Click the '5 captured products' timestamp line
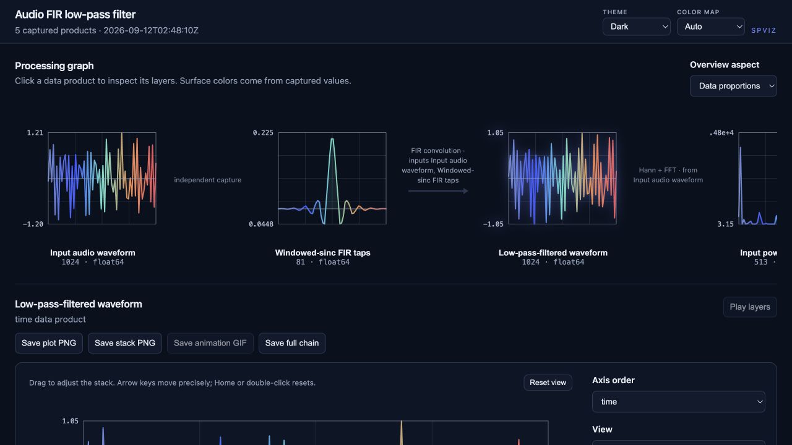The height and width of the screenshot is (445, 792). pos(106,30)
